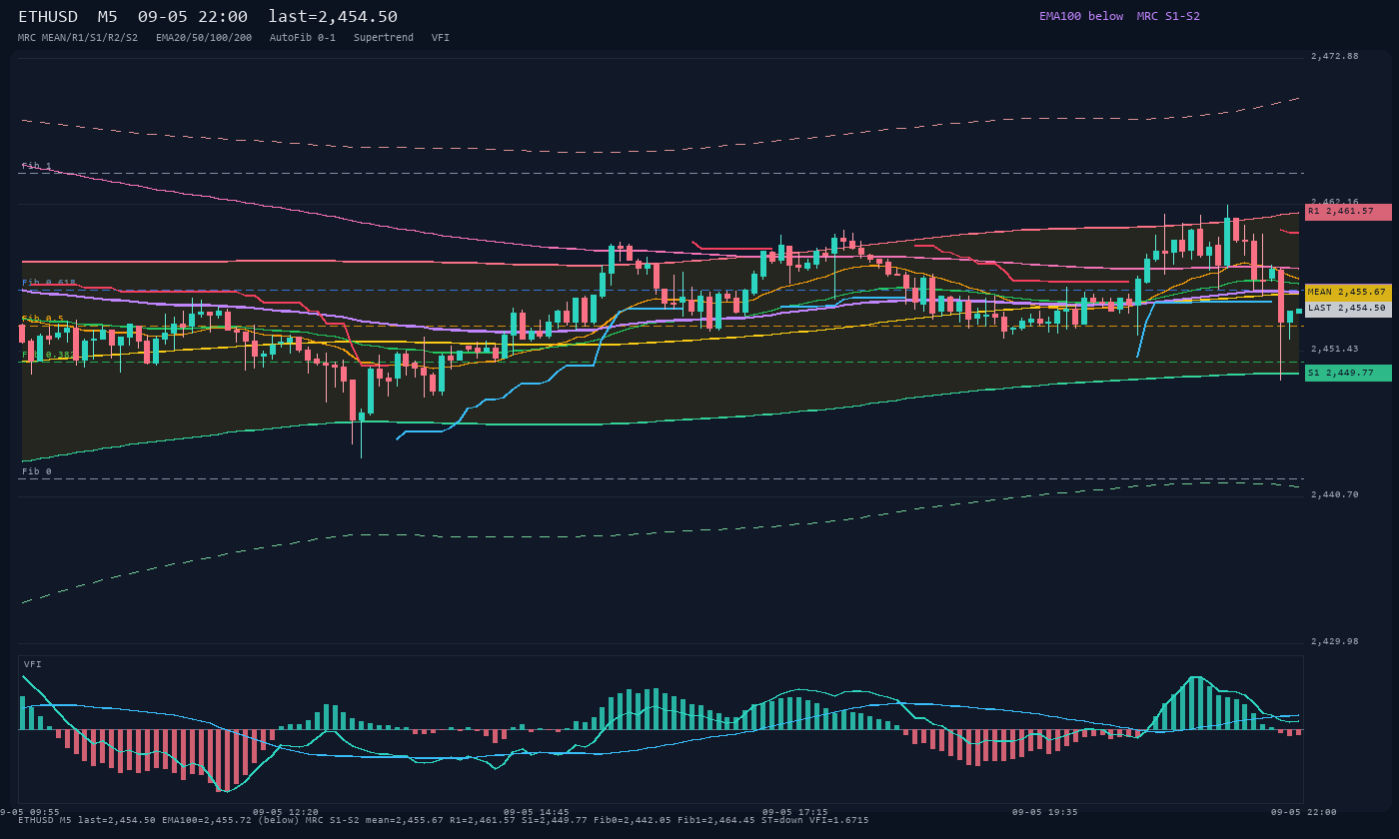The width and height of the screenshot is (1399, 839).
Task: Click the 09-05 22:00 header timestamp
Action: pyautogui.click(x=193, y=16)
